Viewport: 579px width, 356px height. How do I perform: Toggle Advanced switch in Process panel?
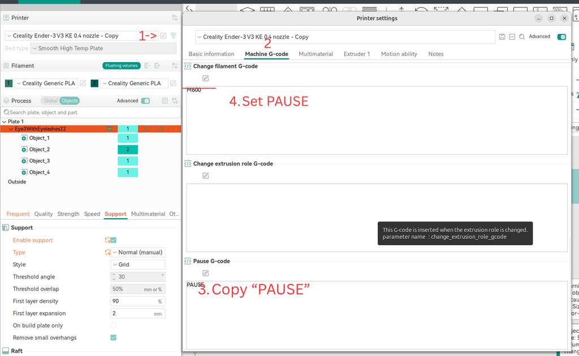tap(145, 101)
